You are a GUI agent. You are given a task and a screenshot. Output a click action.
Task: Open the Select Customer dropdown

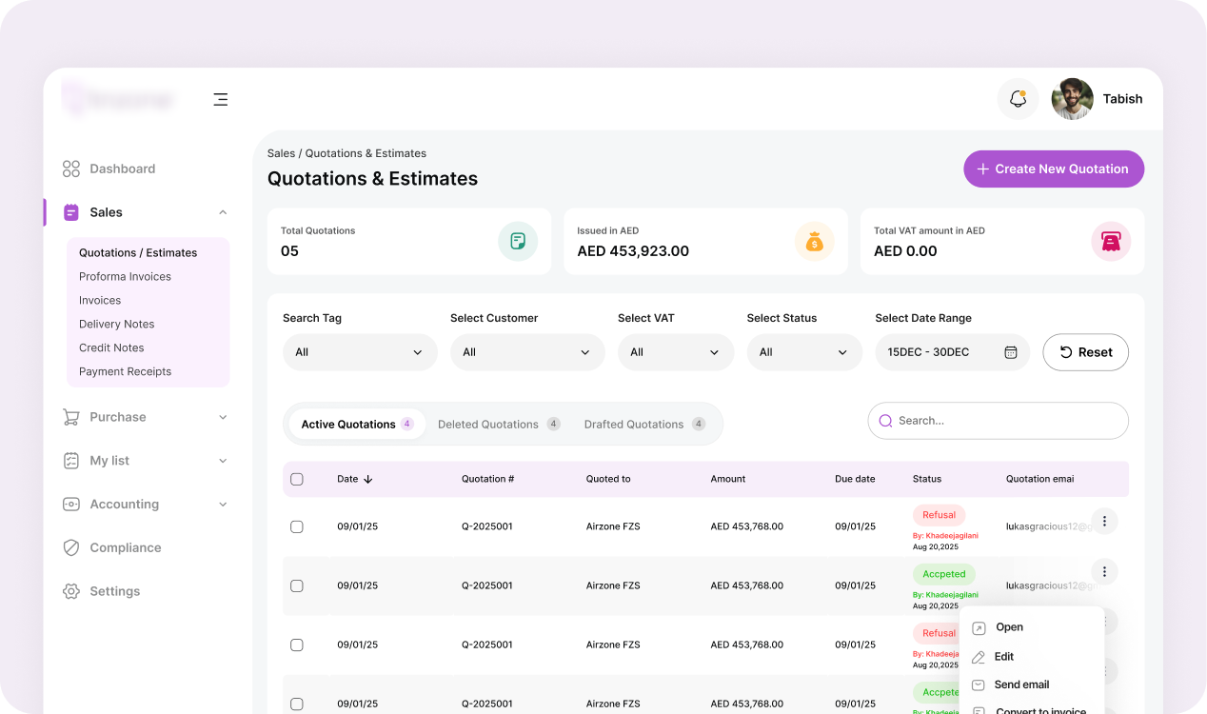point(527,352)
